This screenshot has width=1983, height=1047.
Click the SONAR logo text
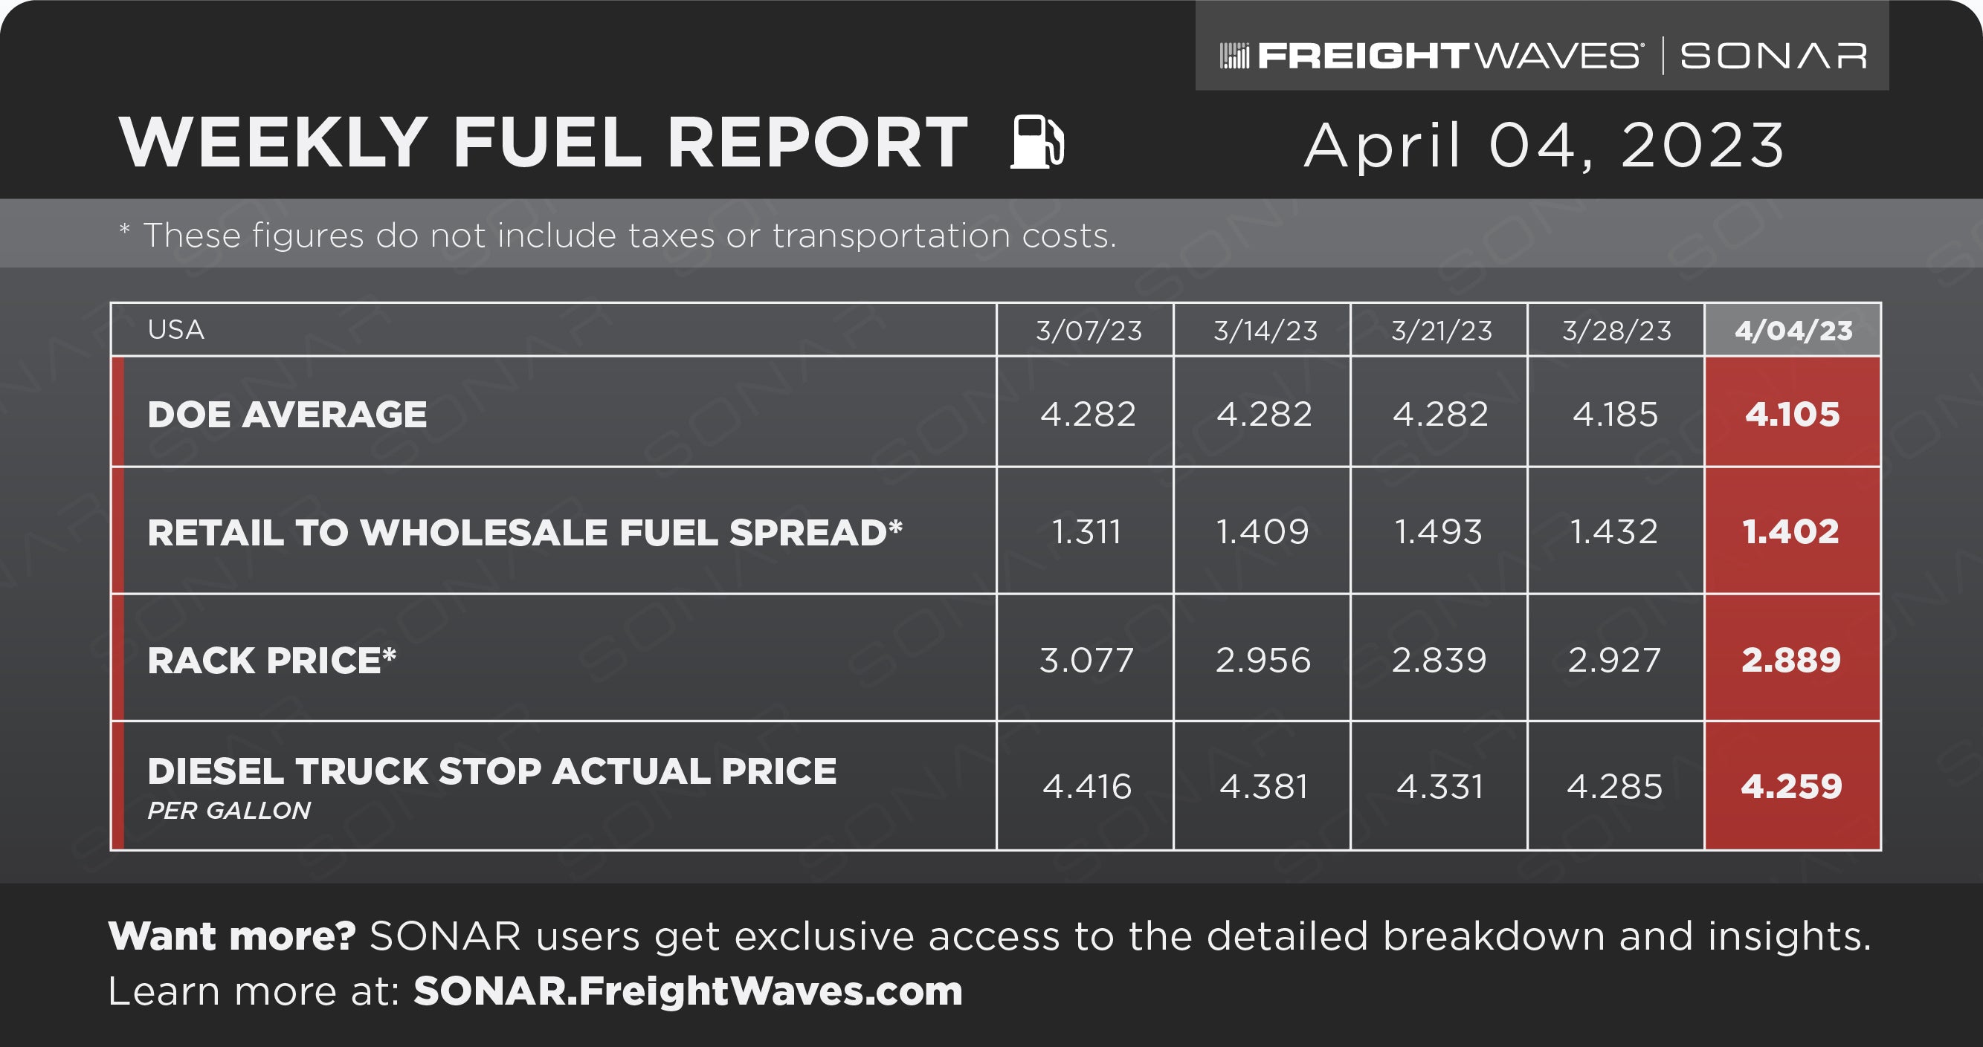click(1773, 56)
